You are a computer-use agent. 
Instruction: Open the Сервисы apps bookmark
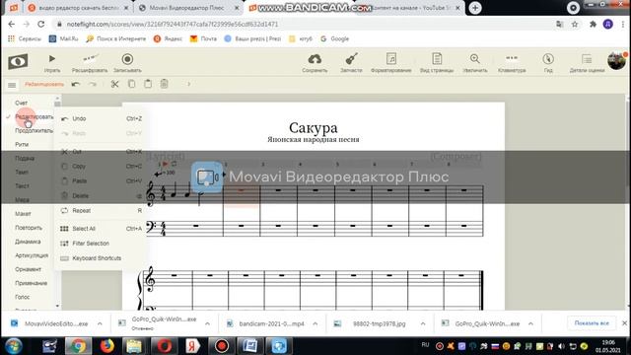click(x=25, y=38)
